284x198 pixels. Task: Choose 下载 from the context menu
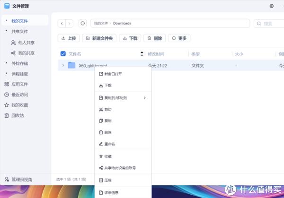click(x=123, y=85)
